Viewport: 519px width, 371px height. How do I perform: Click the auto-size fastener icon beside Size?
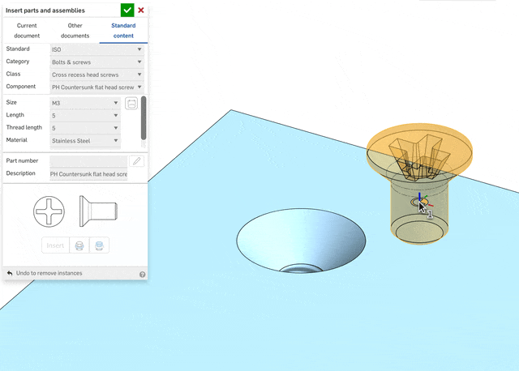point(131,103)
